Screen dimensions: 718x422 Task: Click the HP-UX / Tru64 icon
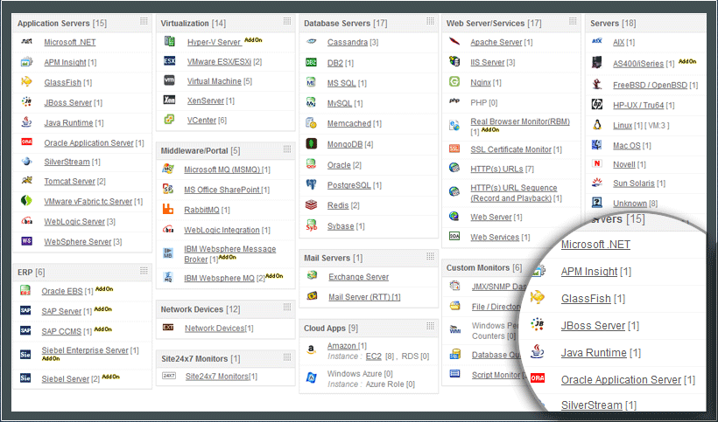[x=596, y=105]
